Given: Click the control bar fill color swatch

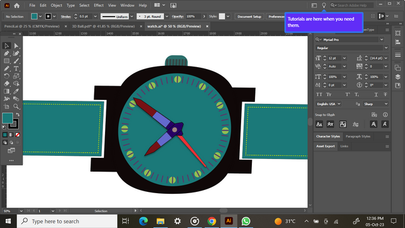Looking at the screenshot, I should point(34,16).
